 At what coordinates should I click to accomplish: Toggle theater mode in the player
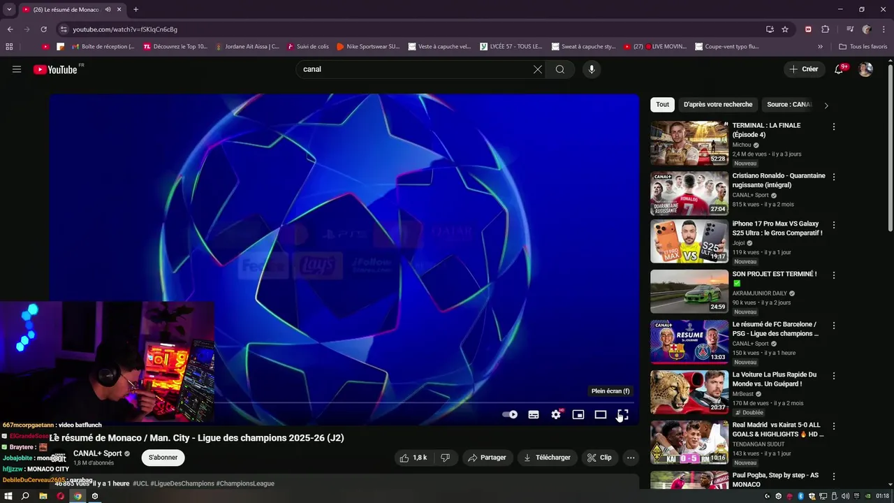click(x=601, y=414)
